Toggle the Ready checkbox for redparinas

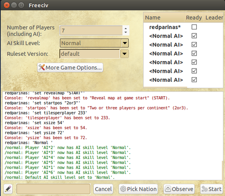click(x=194, y=27)
